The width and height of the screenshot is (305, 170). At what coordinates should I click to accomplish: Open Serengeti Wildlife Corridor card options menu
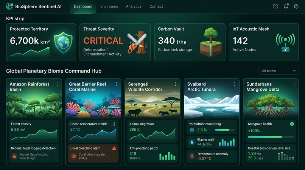tap(176, 84)
